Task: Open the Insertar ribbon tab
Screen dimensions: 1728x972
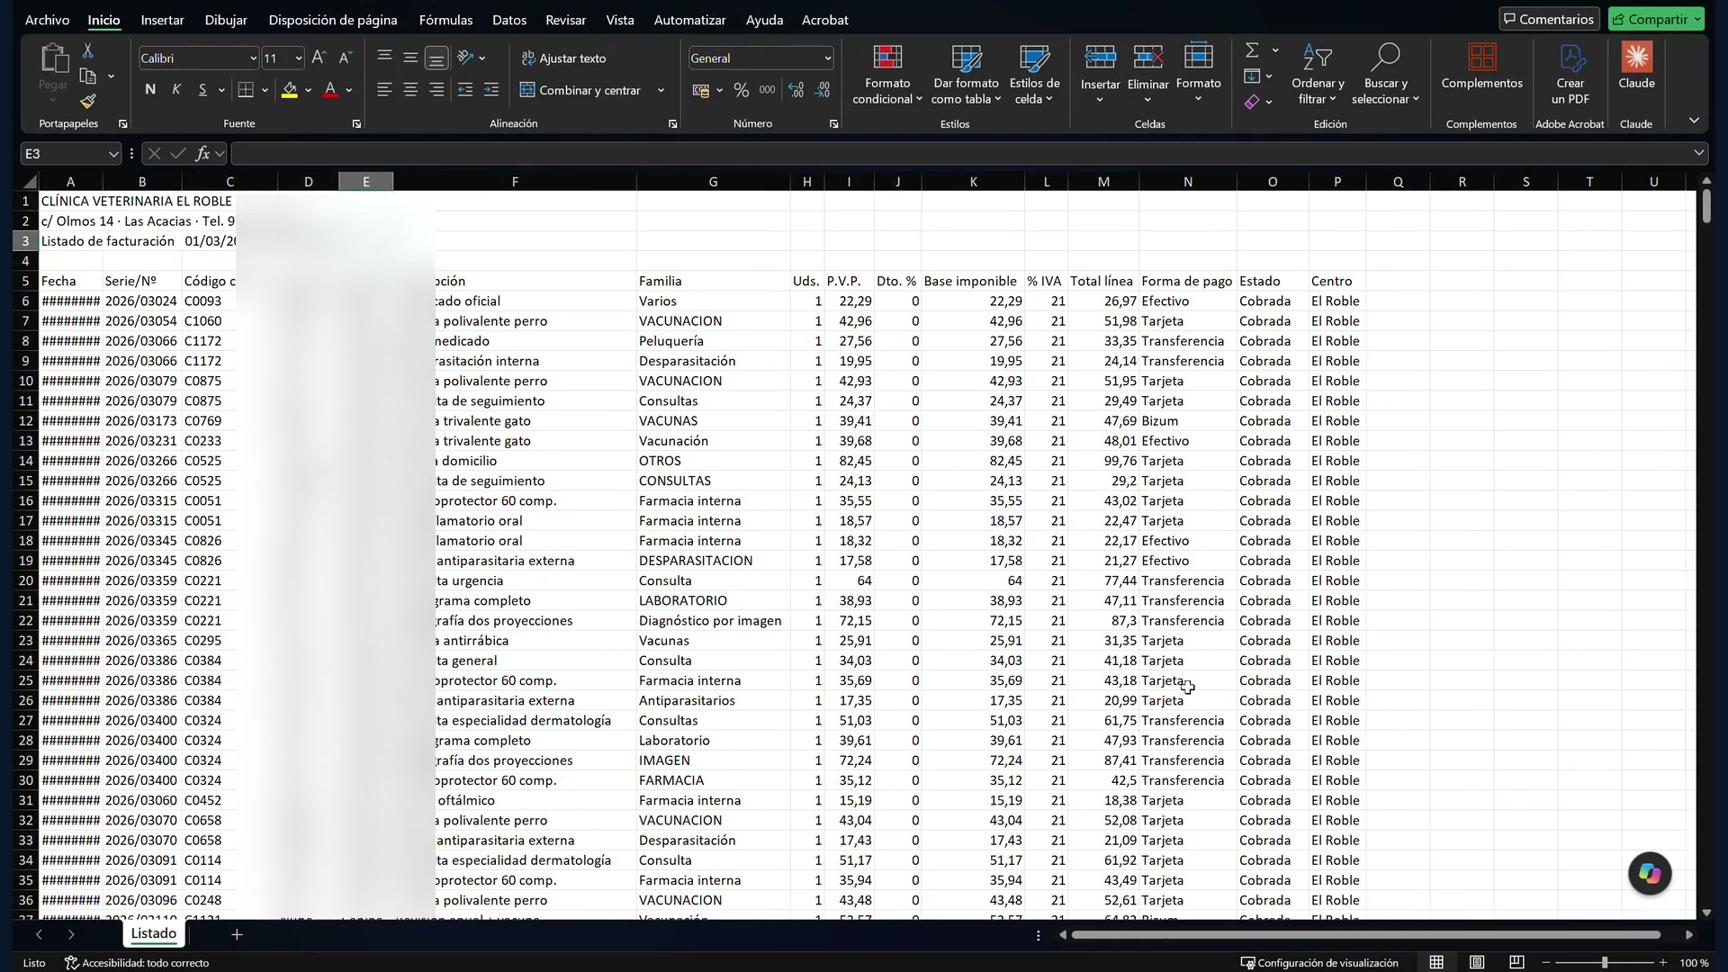Action: [x=162, y=20]
